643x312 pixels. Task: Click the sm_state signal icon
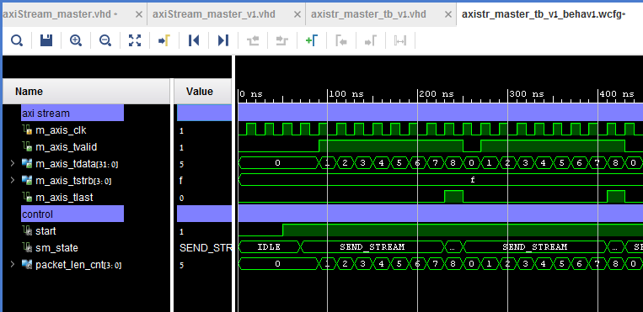pyautogui.click(x=27, y=248)
